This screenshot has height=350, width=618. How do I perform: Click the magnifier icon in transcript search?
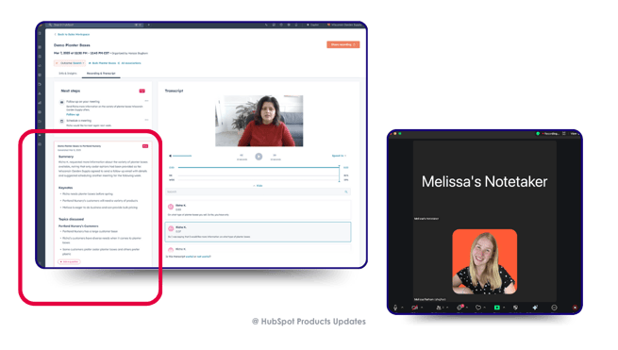[346, 192]
